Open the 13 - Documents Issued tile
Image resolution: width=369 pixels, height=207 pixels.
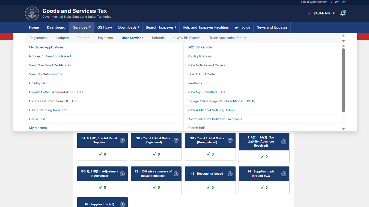[x=210, y=180]
